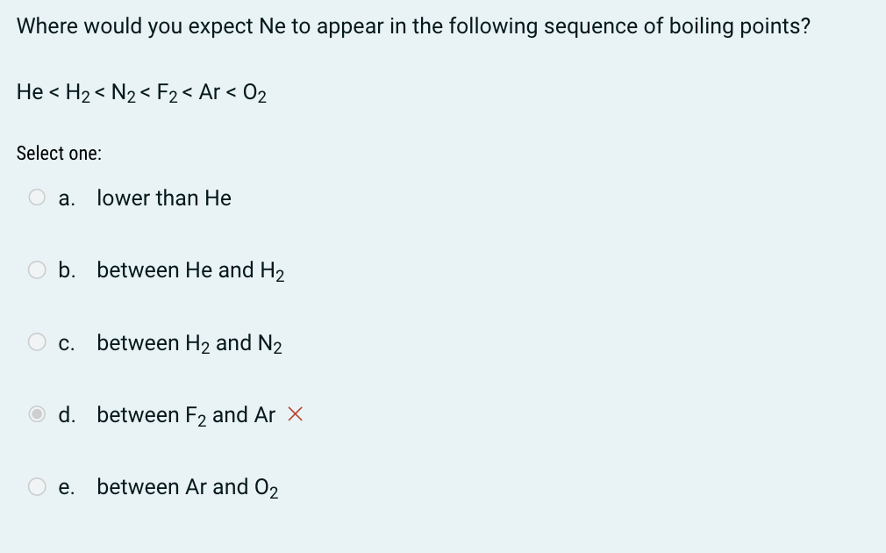Image resolution: width=886 pixels, height=553 pixels.
Task: Click the 'Select one:' label
Action: tap(59, 154)
